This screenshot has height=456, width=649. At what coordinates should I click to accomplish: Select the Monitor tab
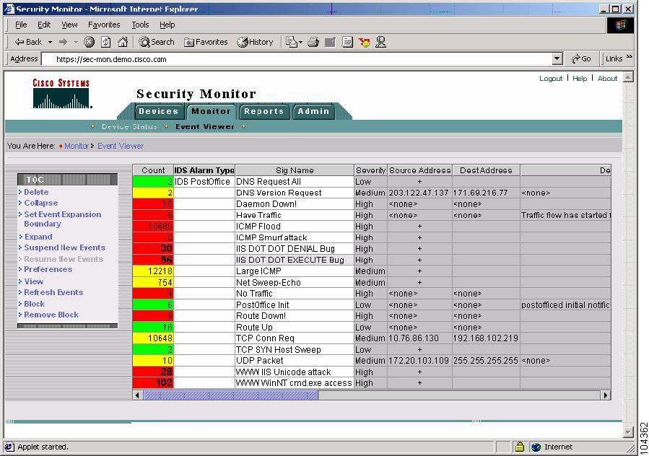point(211,111)
